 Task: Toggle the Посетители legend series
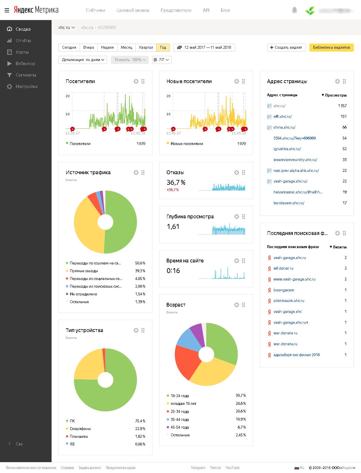tap(78, 144)
